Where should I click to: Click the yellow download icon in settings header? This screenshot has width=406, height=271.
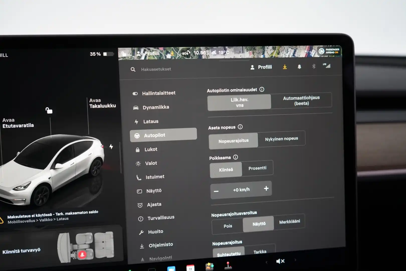[285, 67]
